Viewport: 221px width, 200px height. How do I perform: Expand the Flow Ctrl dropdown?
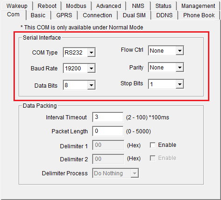pos(166,50)
